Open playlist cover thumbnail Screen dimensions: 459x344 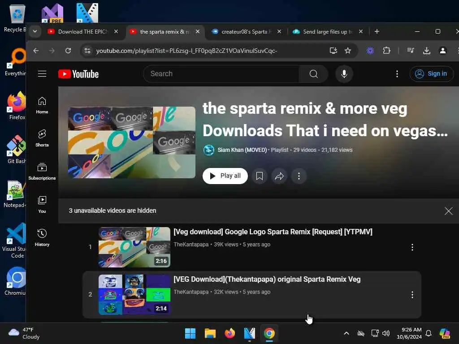tap(132, 142)
